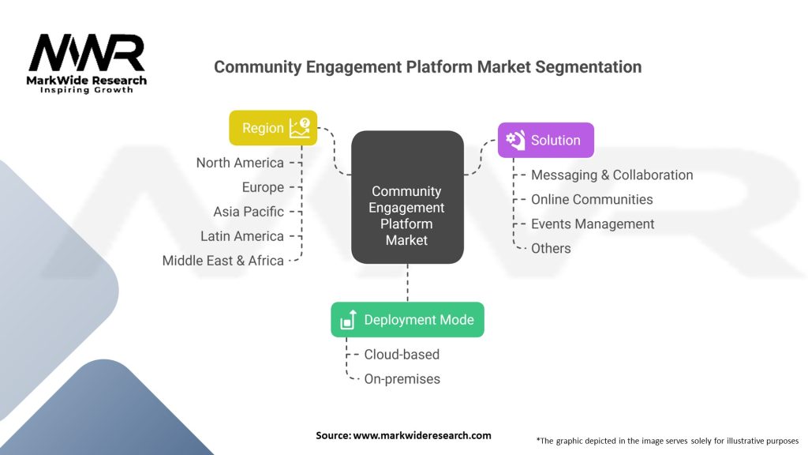808x455 pixels.
Task: Click the 'Cloud-based' text
Action: coord(402,355)
